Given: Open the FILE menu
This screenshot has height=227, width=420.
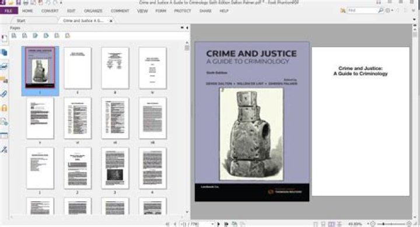Looking at the screenshot, I should [x=9, y=11].
